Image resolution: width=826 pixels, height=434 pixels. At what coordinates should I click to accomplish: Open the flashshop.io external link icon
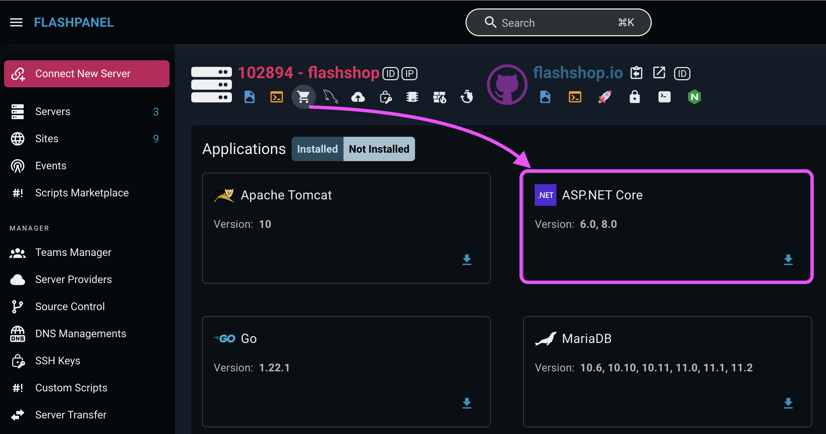(x=659, y=73)
